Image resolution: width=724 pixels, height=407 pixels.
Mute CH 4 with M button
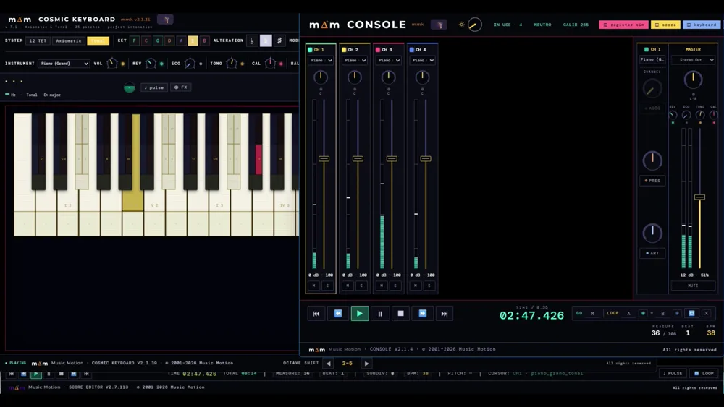[x=416, y=286]
